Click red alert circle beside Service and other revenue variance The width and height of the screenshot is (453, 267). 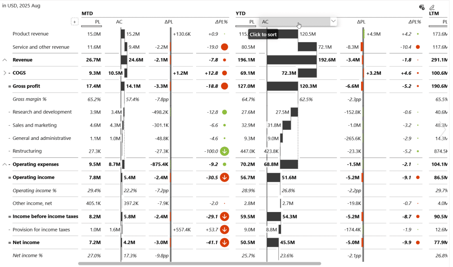click(x=224, y=47)
